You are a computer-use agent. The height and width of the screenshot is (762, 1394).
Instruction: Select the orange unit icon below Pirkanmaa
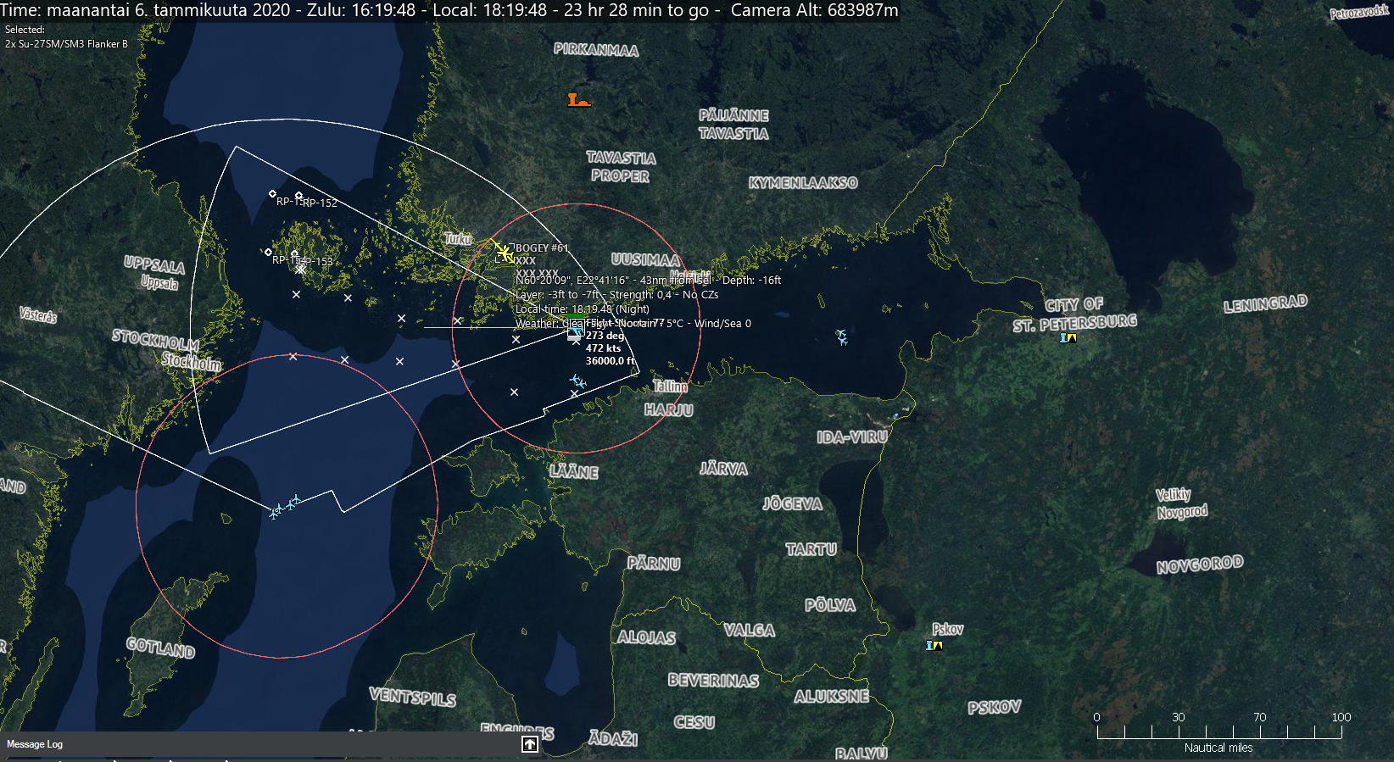578,101
